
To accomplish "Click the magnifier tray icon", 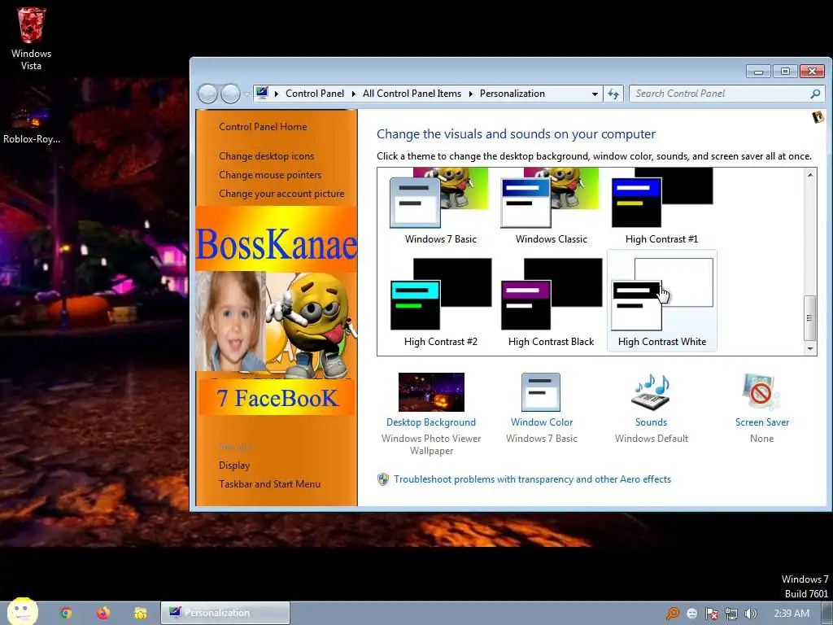I will point(673,614).
